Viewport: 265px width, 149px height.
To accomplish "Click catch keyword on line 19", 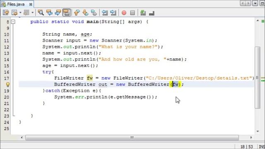I will [53, 91].
